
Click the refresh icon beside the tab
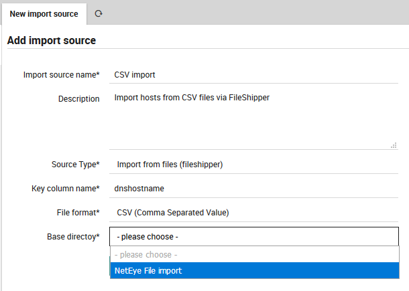(99, 13)
